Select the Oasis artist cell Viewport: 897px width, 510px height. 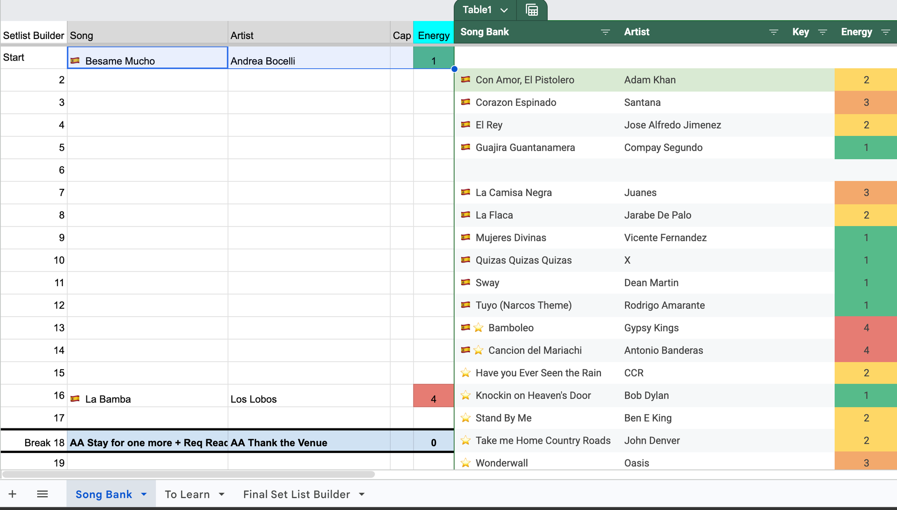click(703, 461)
